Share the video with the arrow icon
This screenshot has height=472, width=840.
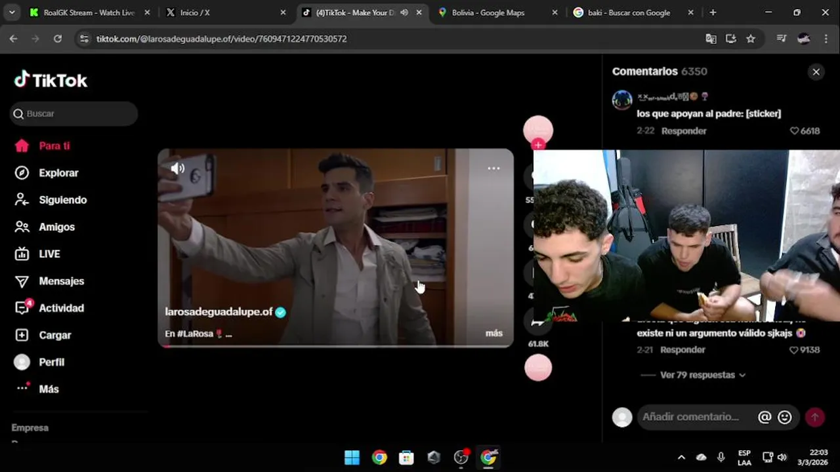tap(537, 322)
